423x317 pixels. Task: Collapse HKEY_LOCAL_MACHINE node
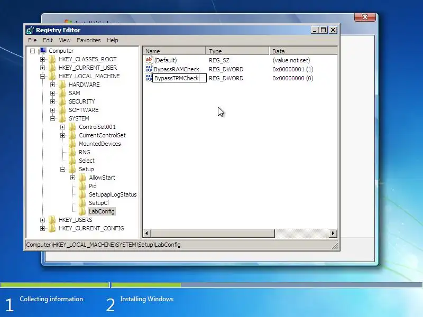(42, 76)
